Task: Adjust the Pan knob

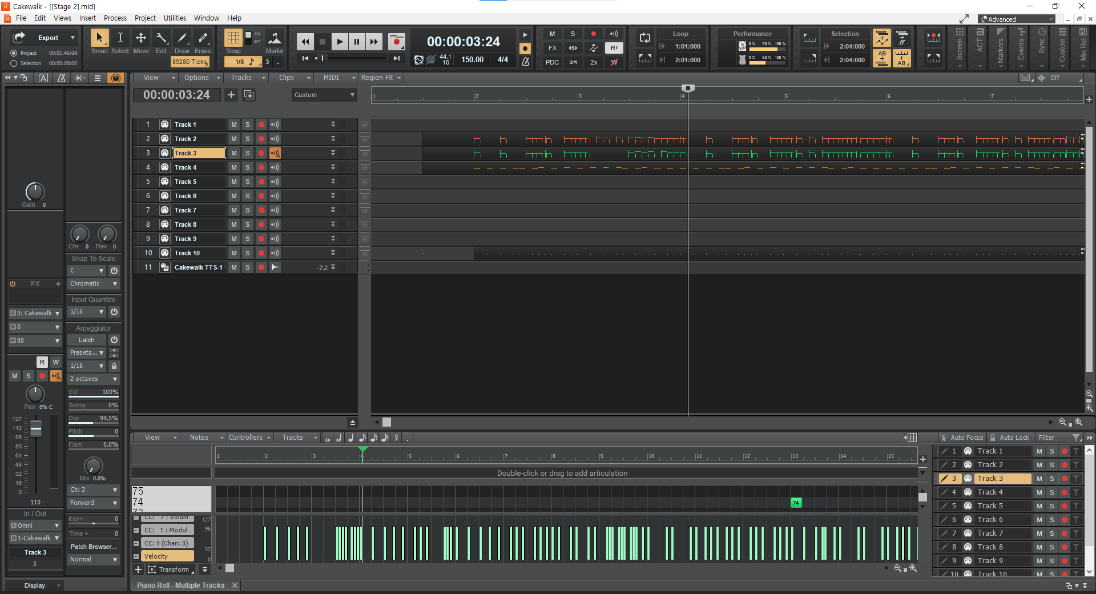Action: click(x=35, y=394)
